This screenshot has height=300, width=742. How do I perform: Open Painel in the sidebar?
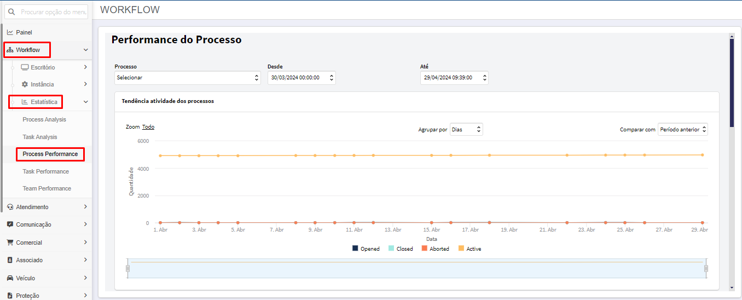tap(24, 32)
